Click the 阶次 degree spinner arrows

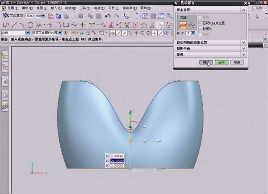pos(193,33)
